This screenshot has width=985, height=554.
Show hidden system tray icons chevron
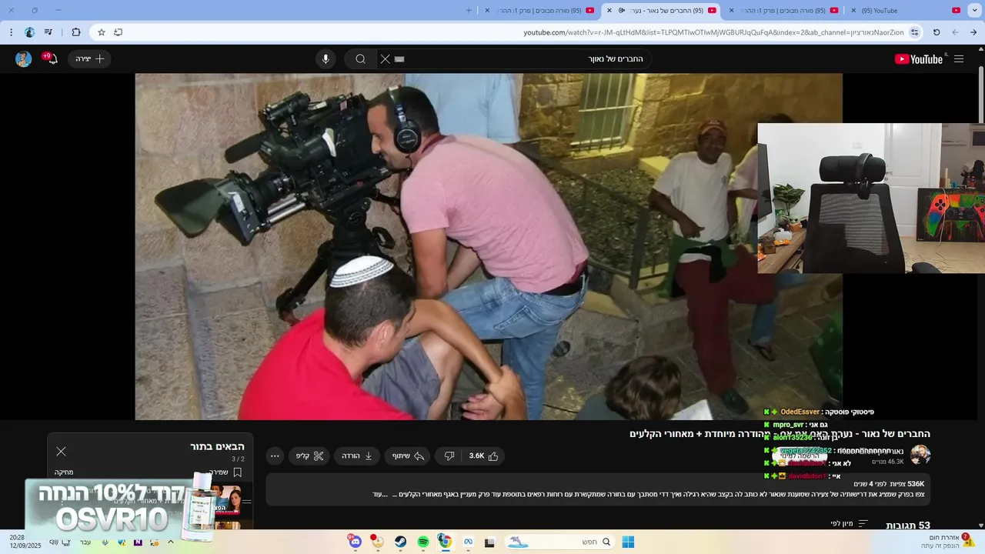(x=171, y=542)
